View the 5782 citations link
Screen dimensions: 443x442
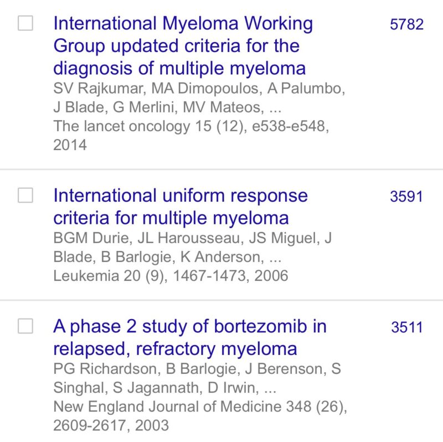406,25
